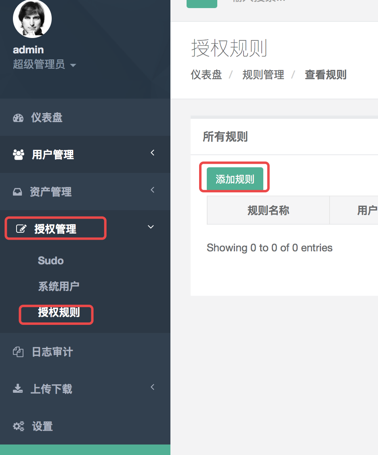Expand the 用户管理 menu chevron

coord(152,153)
